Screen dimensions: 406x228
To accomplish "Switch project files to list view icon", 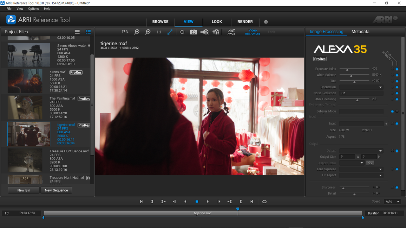I will tap(77, 32).
